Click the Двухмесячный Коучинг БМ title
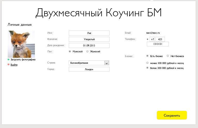 pyautogui.click(x=98, y=13)
